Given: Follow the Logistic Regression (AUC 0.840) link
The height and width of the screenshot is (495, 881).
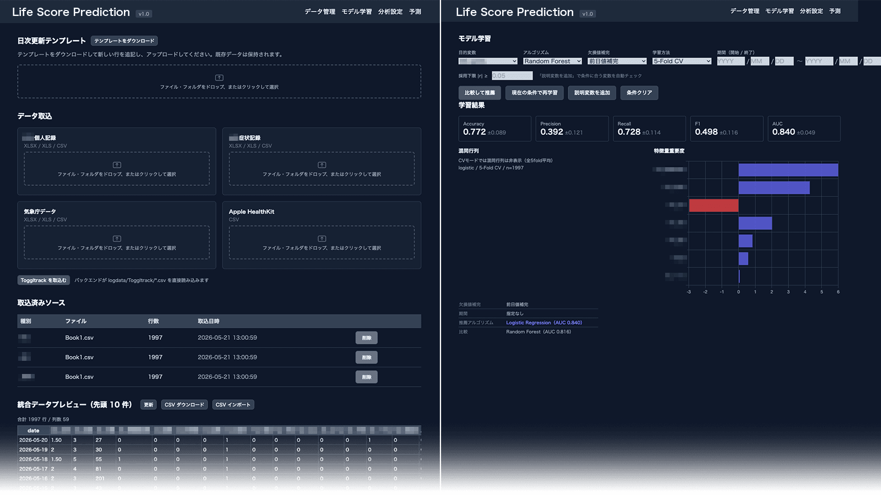Looking at the screenshot, I should click(544, 323).
